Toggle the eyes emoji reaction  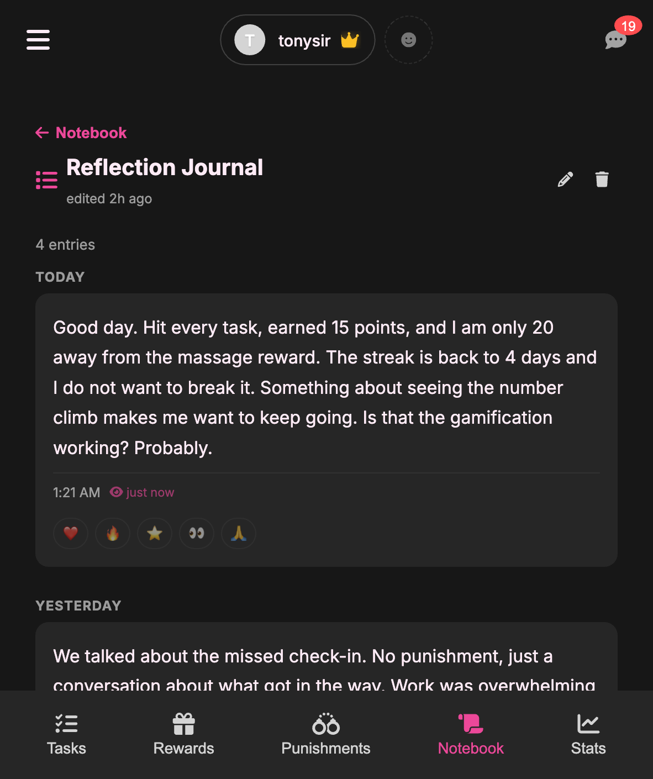tap(196, 533)
